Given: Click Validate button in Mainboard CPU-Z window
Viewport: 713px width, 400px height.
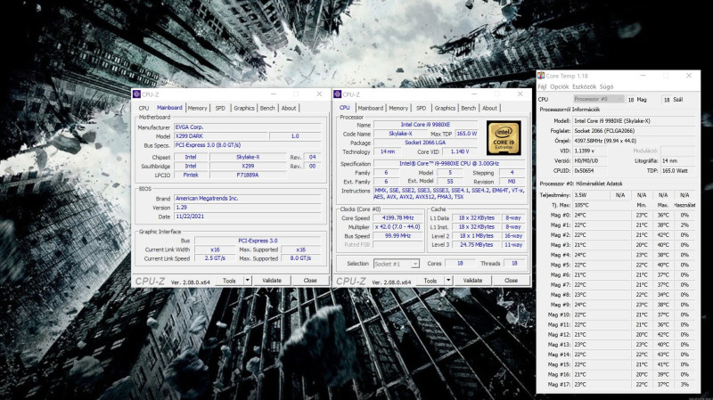Looking at the screenshot, I should 272,281.
